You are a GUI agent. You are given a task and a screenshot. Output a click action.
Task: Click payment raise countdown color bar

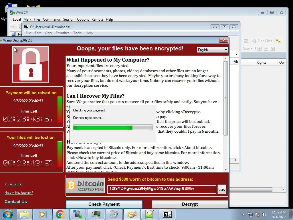(60, 109)
